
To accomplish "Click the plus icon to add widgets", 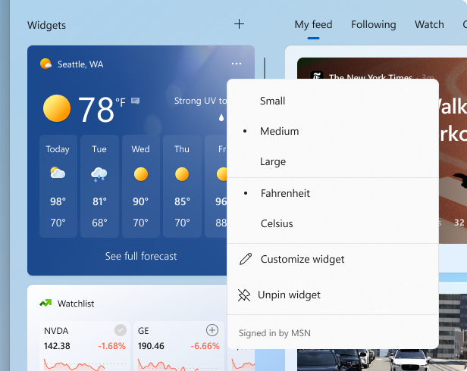I will pos(239,24).
